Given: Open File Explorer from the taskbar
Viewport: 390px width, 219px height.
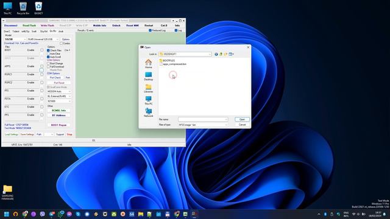Looking at the screenshot, I should [141, 214].
